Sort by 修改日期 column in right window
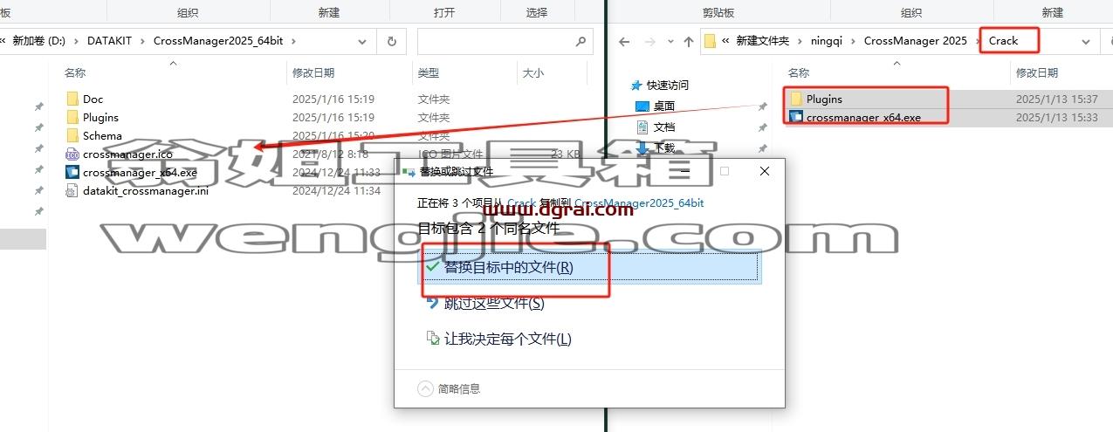 point(1037,73)
